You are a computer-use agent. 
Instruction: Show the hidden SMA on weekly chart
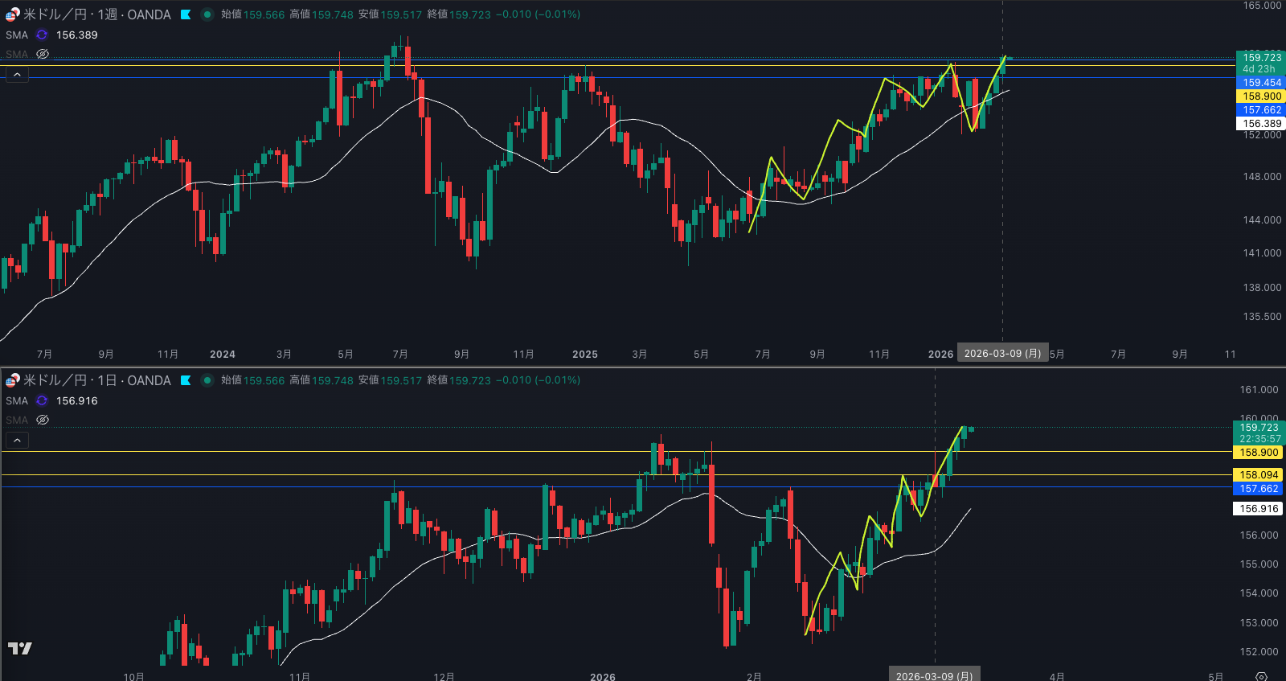(43, 55)
